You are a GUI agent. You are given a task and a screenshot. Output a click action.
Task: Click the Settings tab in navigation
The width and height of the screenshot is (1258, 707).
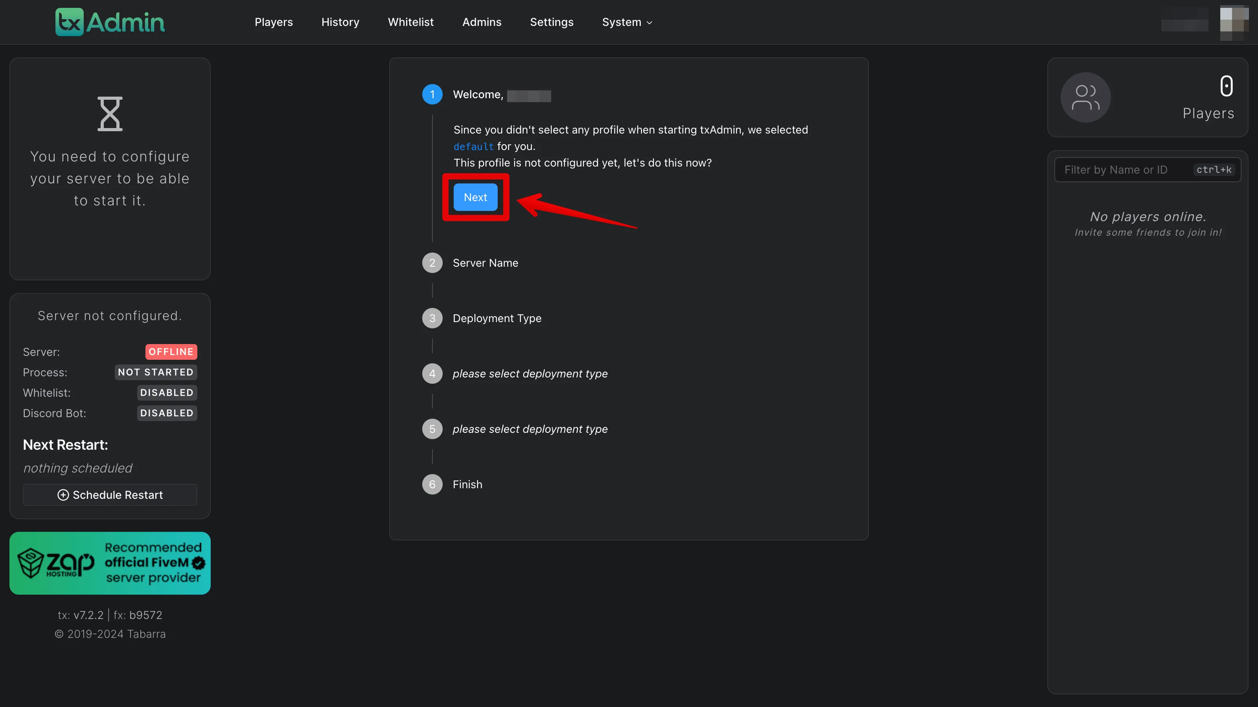[551, 22]
